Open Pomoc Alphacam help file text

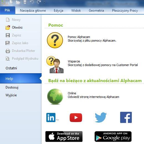pyautogui.click(x=92, y=39)
